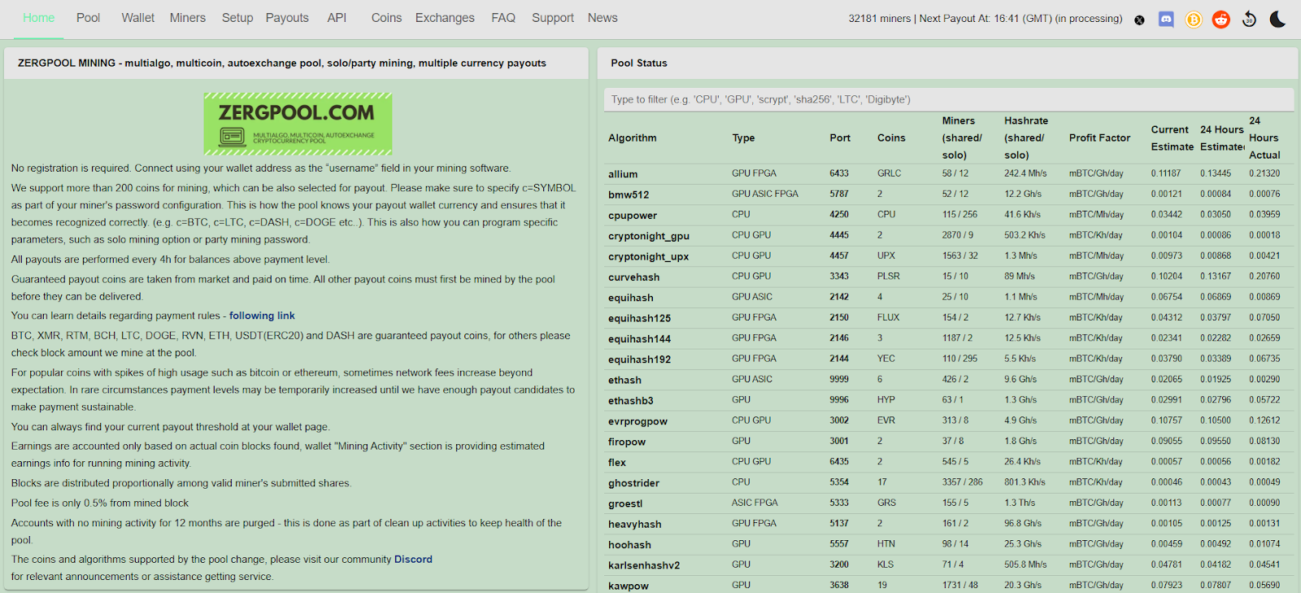Open the Support page
Image resolution: width=1301 pixels, height=593 pixels.
point(553,18)
